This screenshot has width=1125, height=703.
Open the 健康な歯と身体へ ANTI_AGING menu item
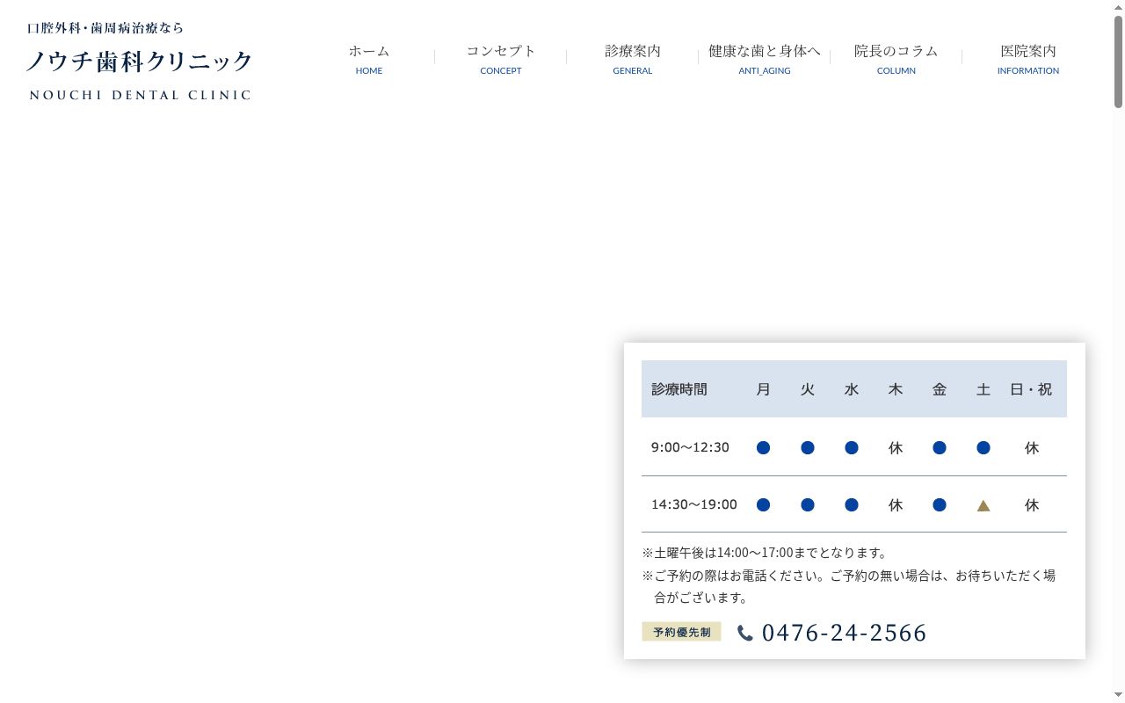765,59
